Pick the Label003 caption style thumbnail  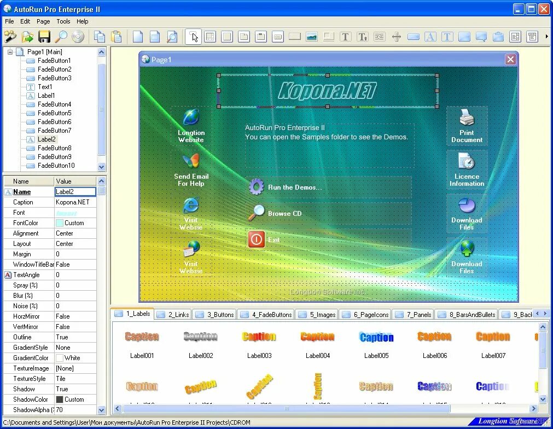click(259, 337)
